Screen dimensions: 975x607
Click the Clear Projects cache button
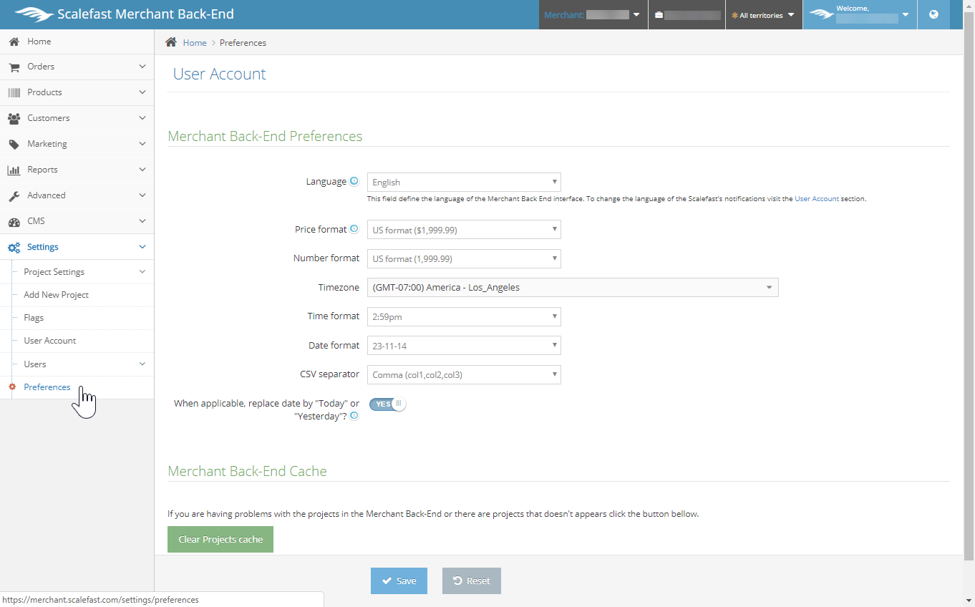tap(220, 540)
